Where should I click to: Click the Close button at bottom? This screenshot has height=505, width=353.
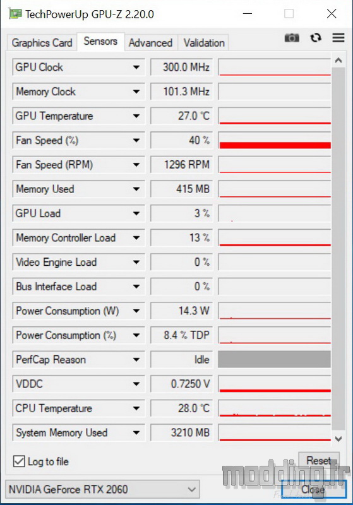coord(314,489)
